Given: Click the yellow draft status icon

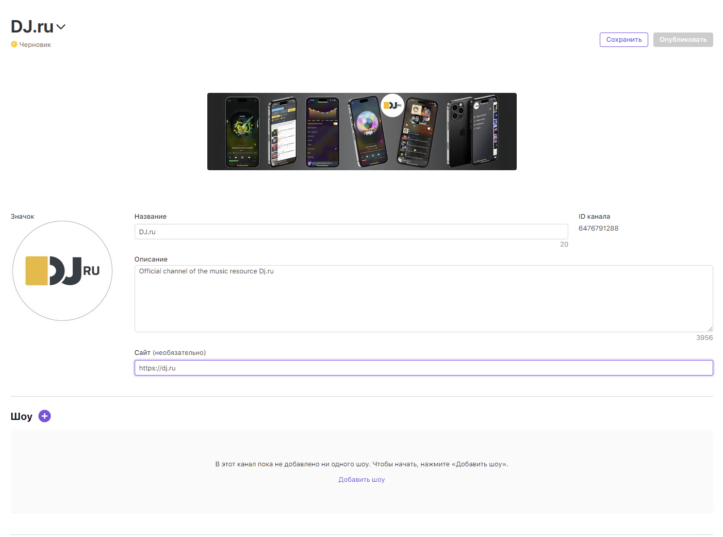Looking at the screenshot, I should pyautogui.click(x=14, y=44).
